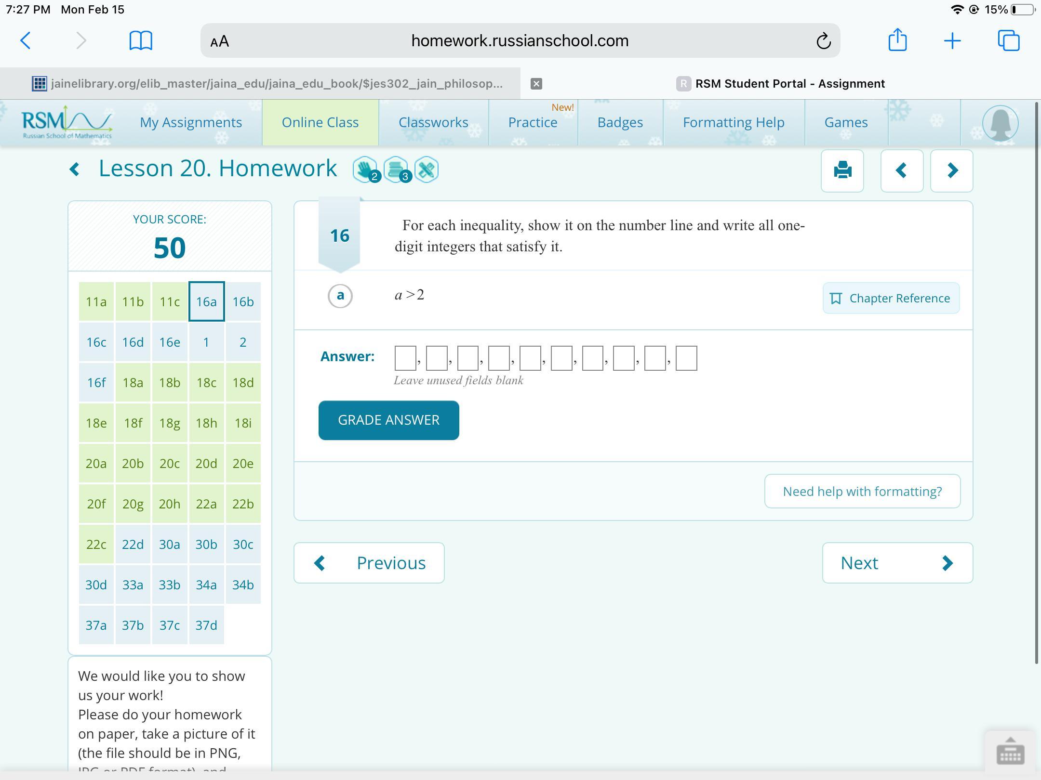
Task: Select problem 18c in the grid
Action: (x=206, y=382)
